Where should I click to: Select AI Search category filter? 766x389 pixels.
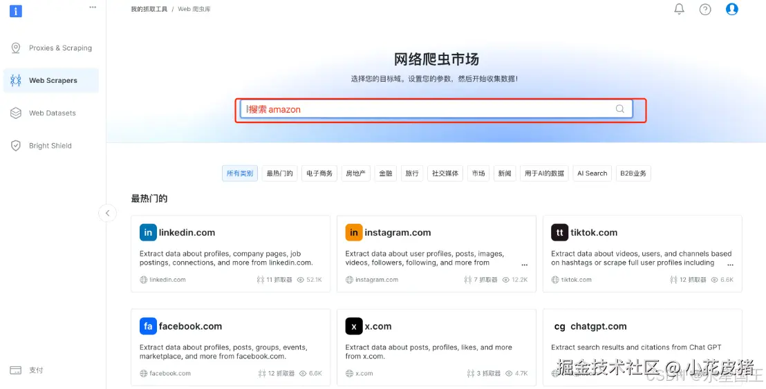point(592,173)
